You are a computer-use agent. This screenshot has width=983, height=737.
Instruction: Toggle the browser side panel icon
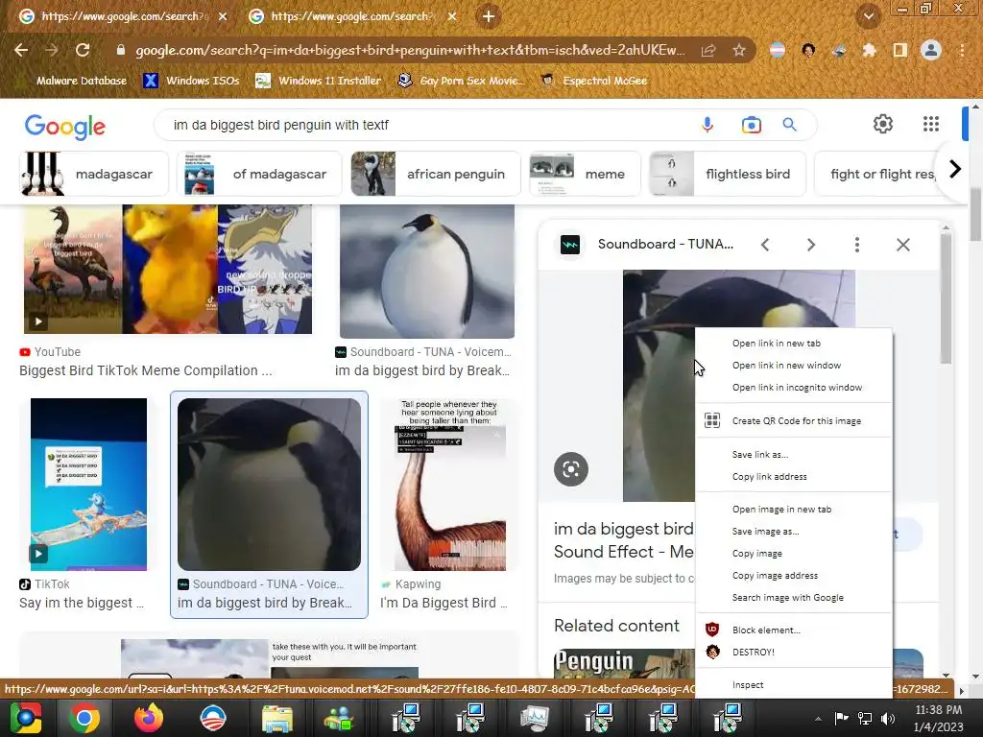pos(900,50)
